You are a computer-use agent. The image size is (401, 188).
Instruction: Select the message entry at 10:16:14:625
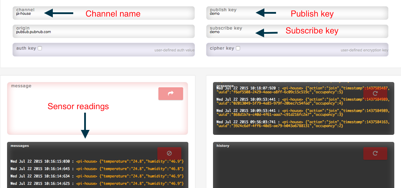coord(97,183)
